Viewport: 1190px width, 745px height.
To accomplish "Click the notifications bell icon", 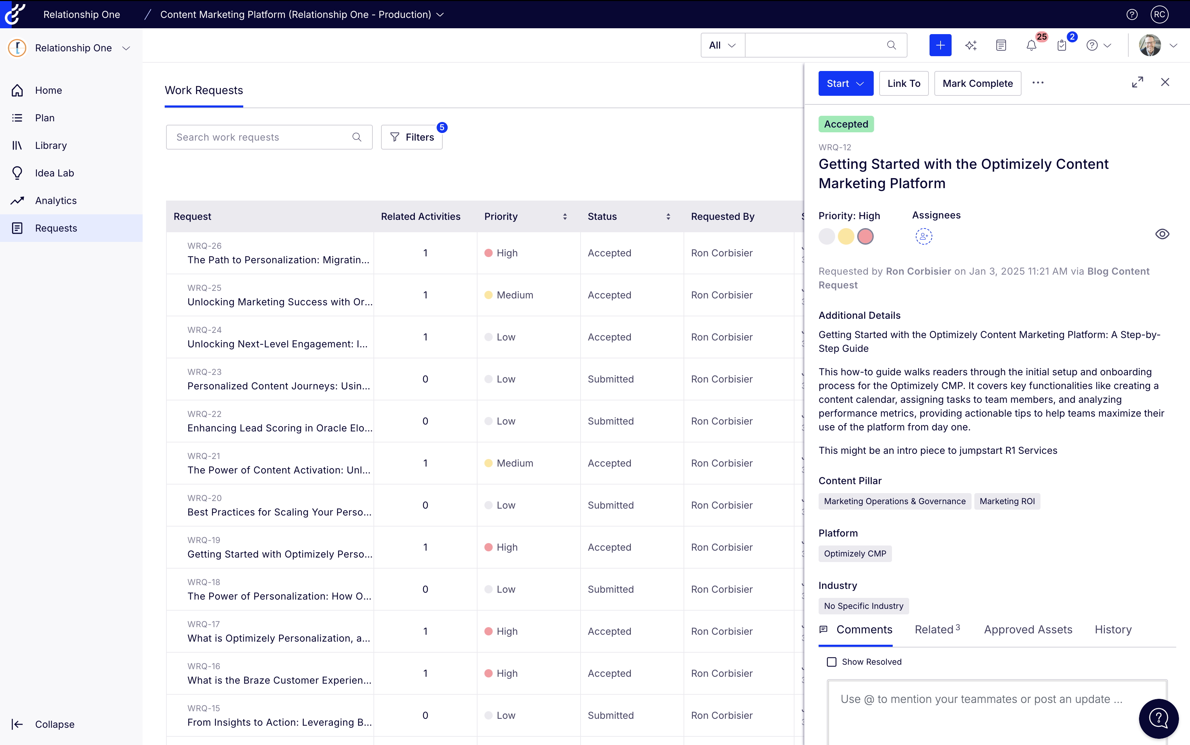I will tap(1031, 45).
